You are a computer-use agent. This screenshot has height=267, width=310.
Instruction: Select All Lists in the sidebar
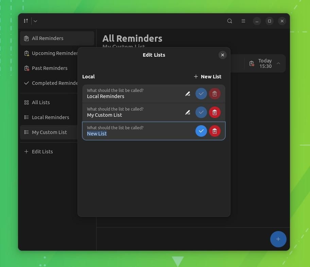(x=41, y=102)
